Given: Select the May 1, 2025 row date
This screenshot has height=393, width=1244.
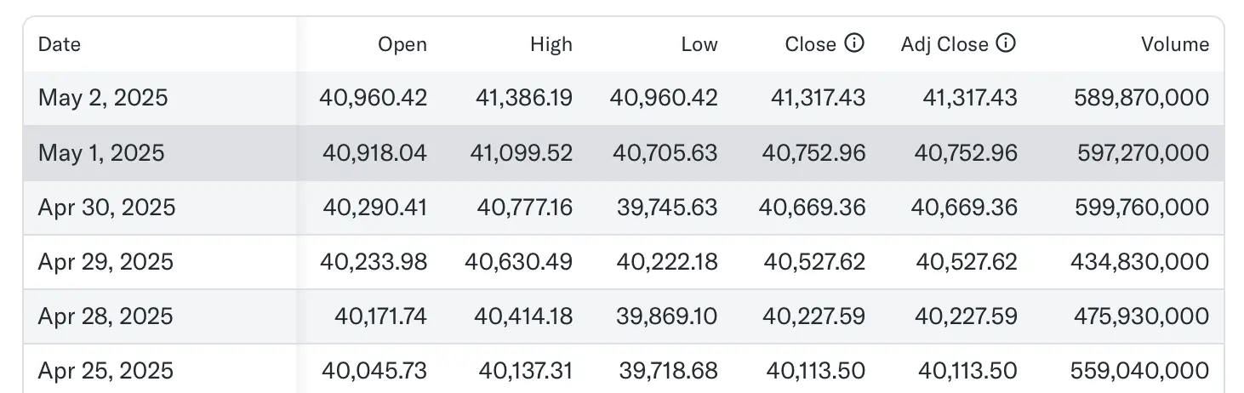Looking at the screenshot, I should 101,153.
